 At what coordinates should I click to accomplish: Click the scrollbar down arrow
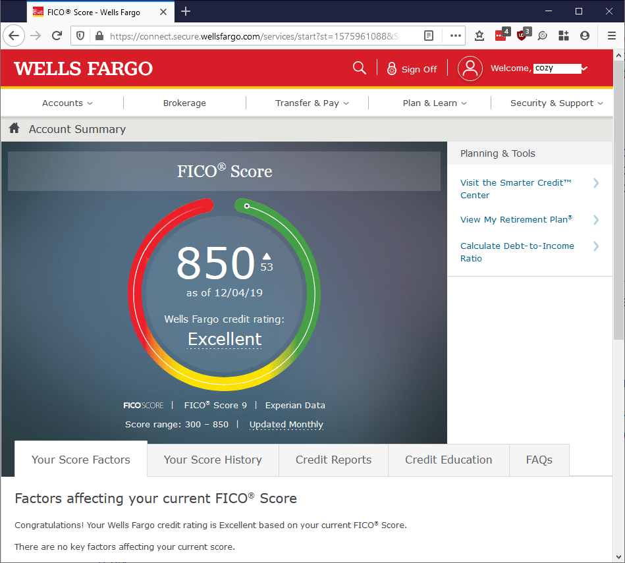618,557
